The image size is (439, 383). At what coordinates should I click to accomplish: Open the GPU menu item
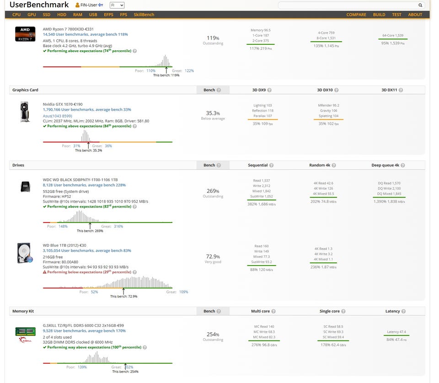click(32, 15)
